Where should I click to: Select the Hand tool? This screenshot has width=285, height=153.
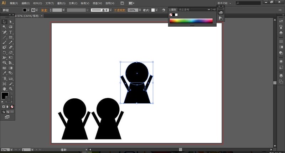point(5,88)
